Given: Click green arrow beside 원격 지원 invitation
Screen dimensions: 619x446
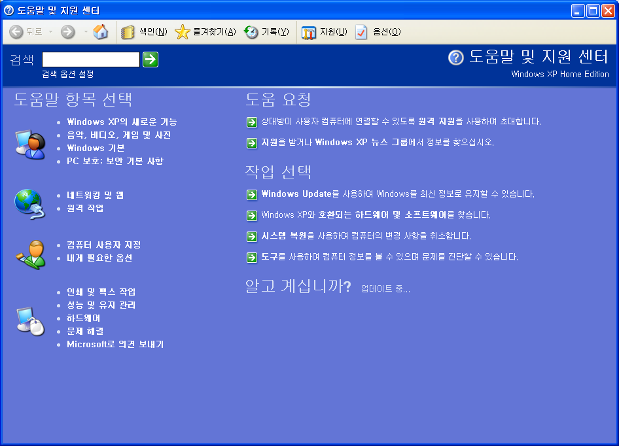Looking at the screenshot, I should pyautogui.click(x=252, y=122).
